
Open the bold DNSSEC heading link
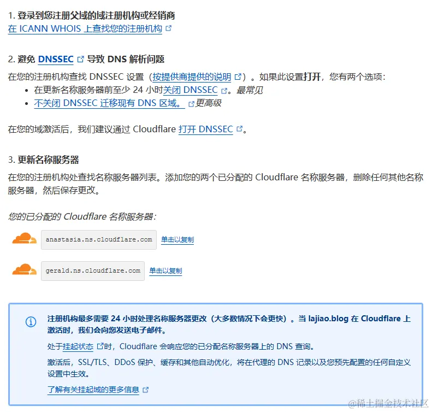tap(56, 59)
